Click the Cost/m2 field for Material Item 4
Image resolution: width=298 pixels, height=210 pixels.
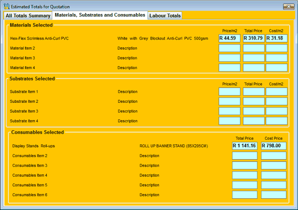coord(276,68)
